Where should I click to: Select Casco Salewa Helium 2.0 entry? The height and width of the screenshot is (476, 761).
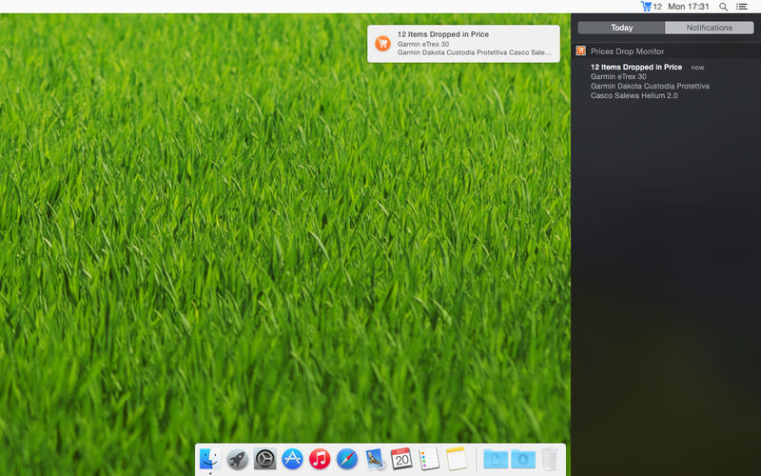pyautogui.click(x=634, y=96)
